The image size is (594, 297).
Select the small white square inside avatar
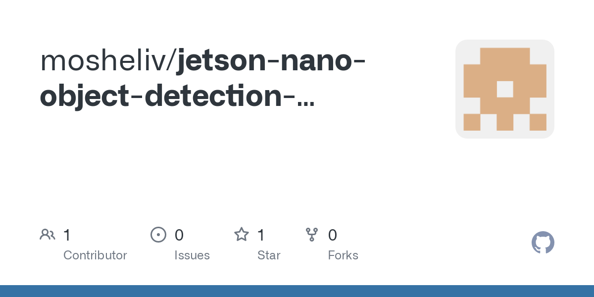pos(505,89)
